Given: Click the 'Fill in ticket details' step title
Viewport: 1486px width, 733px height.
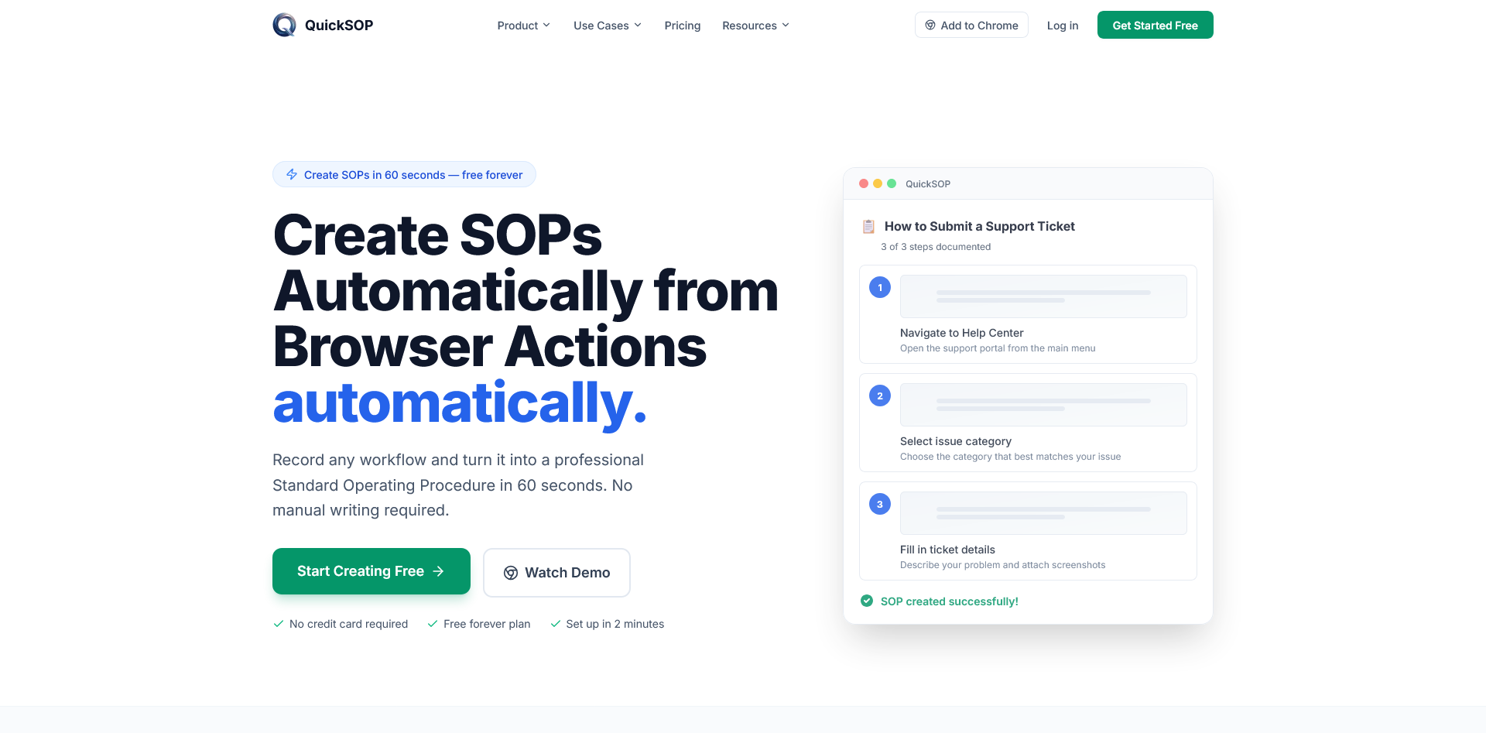Looking at the screenshot, I should pos(947,550).
